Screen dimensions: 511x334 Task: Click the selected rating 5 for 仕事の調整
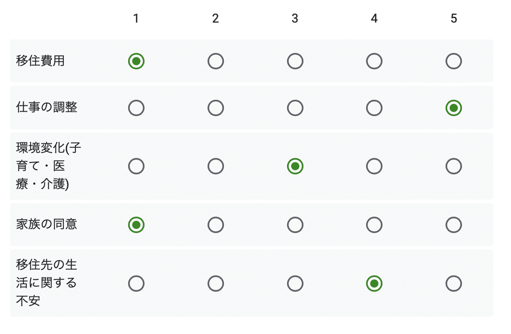[454, 108]
